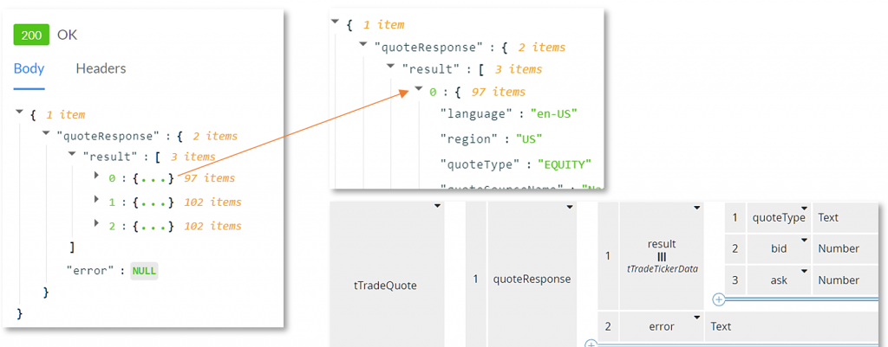Click the list icon under result
Screen dimensions: 888x347
pyautogui.click(x=661, y=257)
